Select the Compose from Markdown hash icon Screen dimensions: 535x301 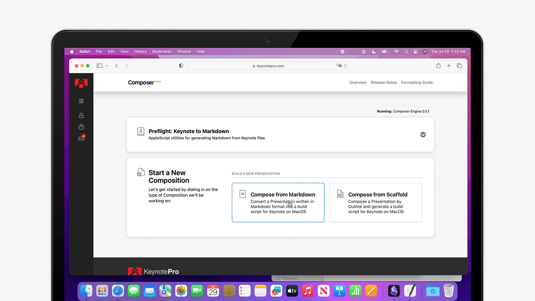coord(243,194)
